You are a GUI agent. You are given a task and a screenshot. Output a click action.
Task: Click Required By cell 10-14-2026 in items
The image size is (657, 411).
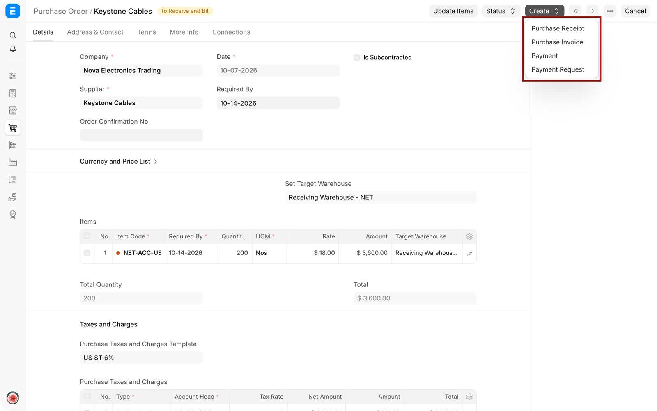[191, 253]
